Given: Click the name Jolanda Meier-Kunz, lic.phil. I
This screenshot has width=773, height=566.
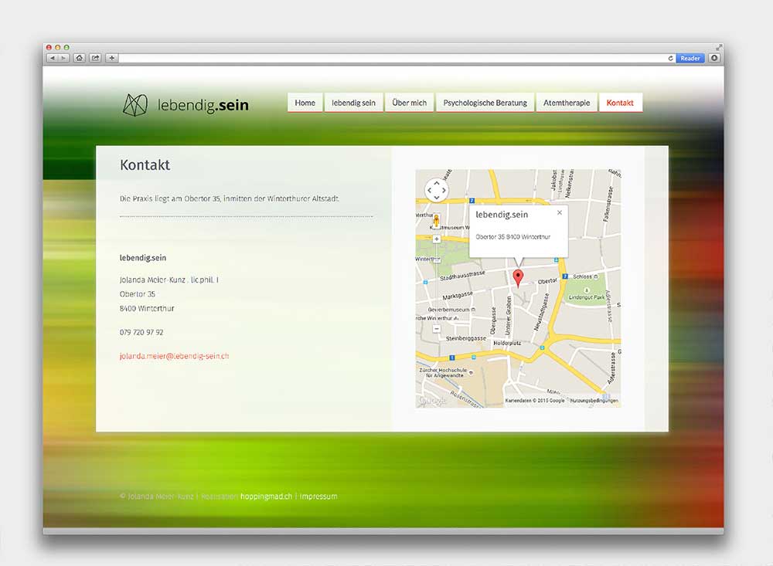Looking at the screenshot, I should (169, 280).
